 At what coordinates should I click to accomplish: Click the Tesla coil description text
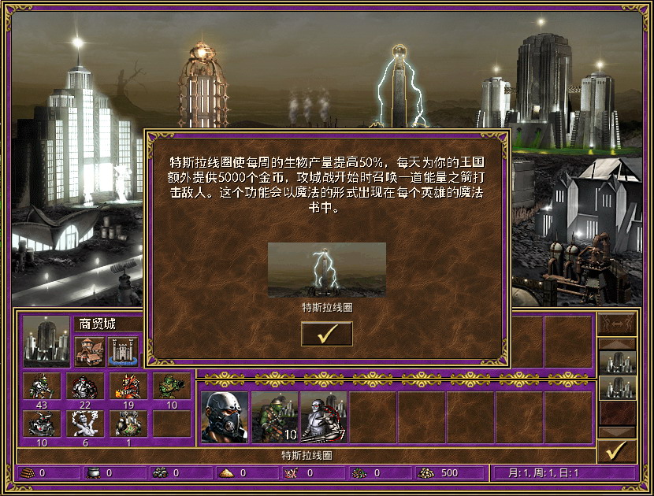click(x=326, y=185)
